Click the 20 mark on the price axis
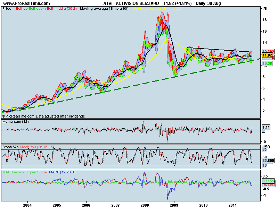 pyautogui.click(x=265, y=8)
